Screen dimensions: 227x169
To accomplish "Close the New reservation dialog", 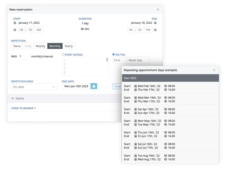I will coord(158,10).
